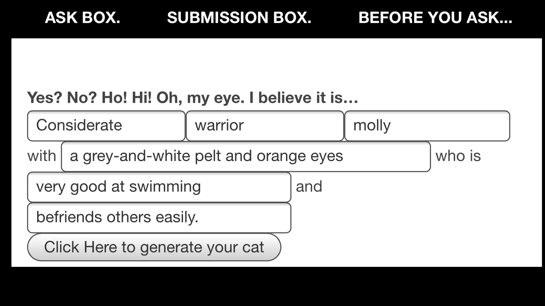Screen dimensions: 545x306
Task: Generate a new random cat
Action: point(154,247)
